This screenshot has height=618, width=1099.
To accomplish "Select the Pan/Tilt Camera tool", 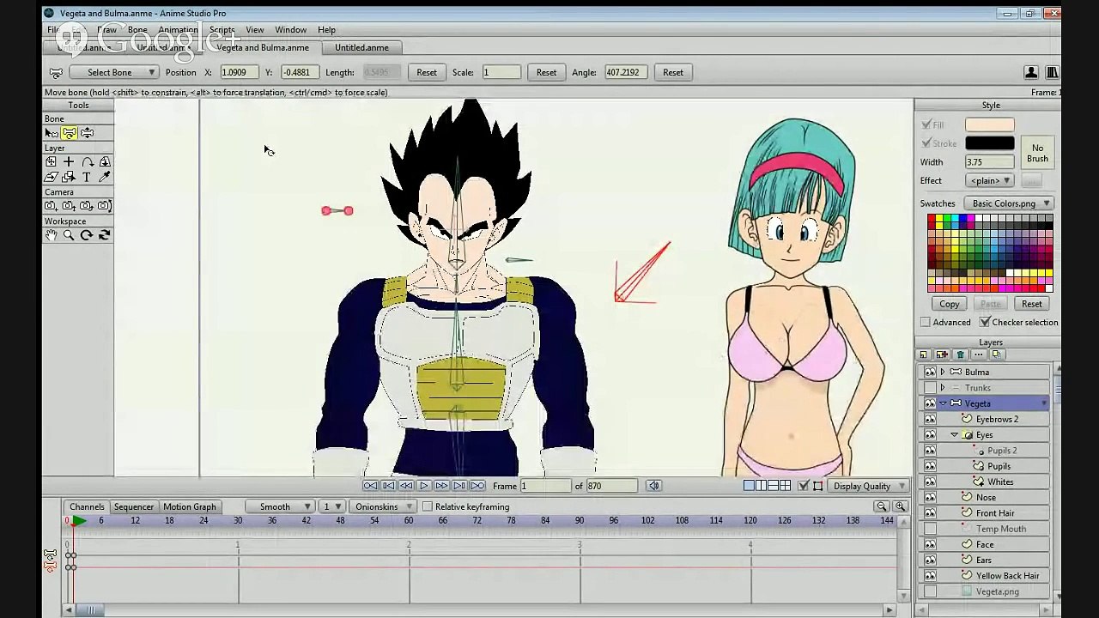I will [105, 206].
